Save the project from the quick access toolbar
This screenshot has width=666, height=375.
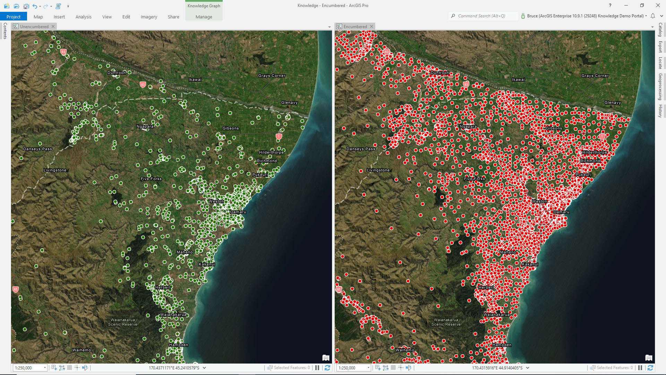tap(26, 6)
